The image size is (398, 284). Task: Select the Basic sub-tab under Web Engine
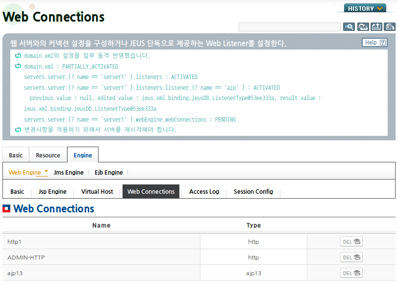[x=17, y=191]
